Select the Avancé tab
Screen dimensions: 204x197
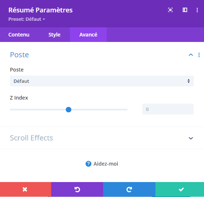tap(88, 35)
